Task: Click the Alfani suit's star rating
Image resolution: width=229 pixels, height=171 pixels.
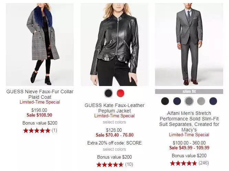Action: pos(184,163)
